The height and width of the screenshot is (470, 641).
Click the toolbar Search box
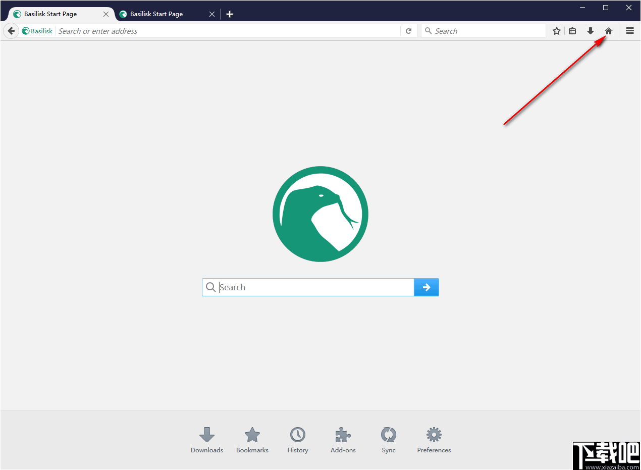[x=484, y=31]
